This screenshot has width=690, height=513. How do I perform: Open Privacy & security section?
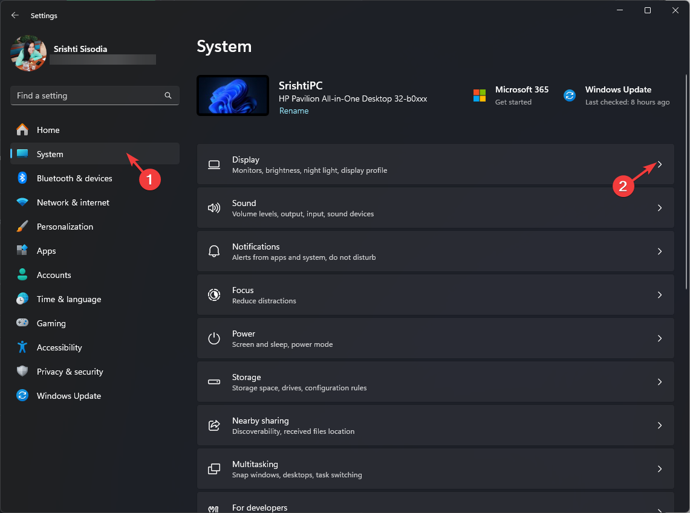(70, 372)
